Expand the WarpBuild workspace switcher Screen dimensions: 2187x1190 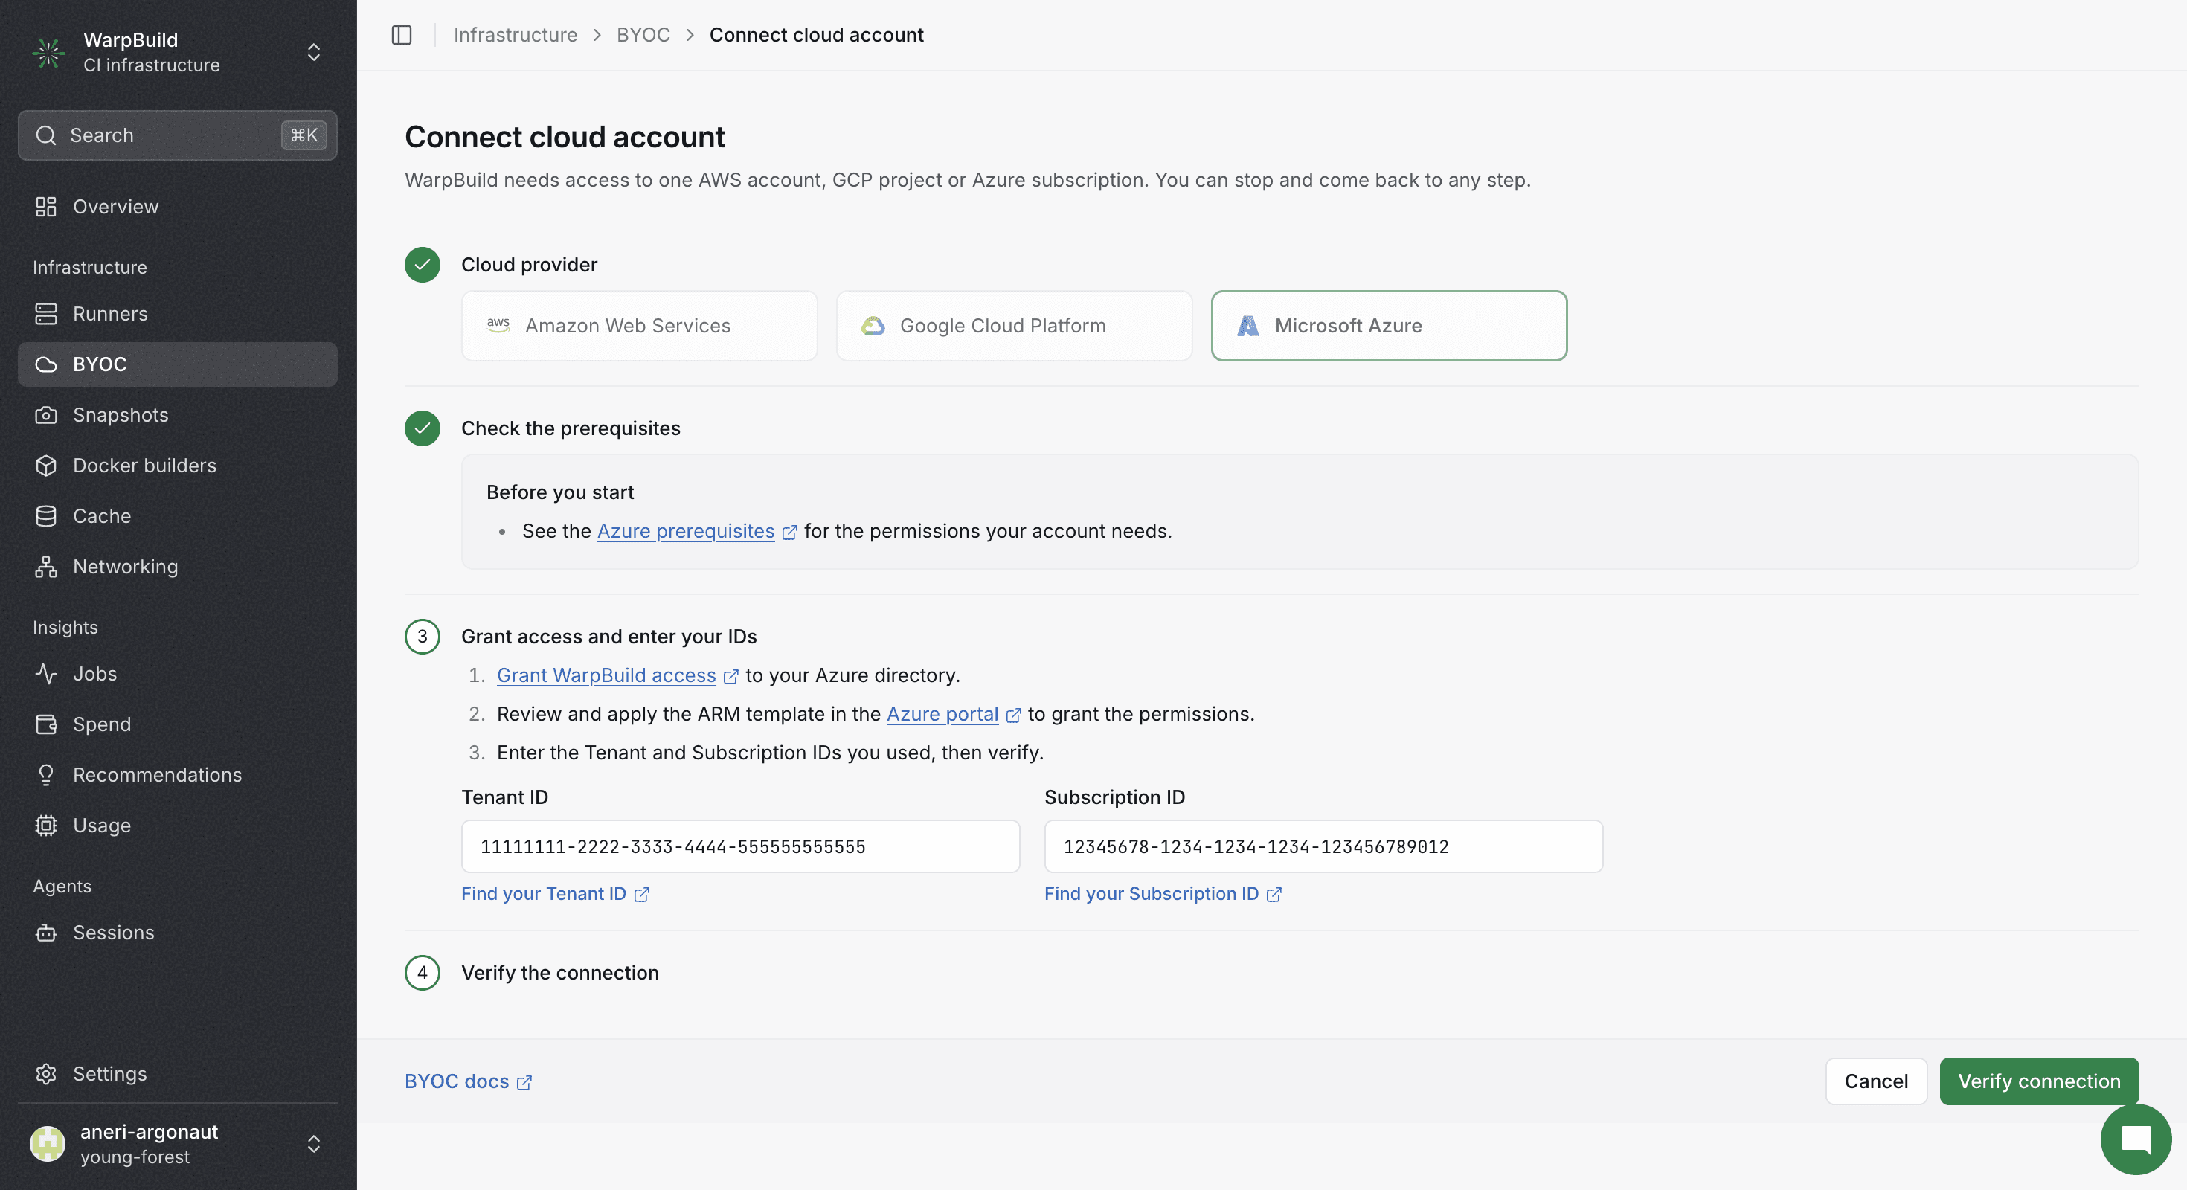point(313,53)
